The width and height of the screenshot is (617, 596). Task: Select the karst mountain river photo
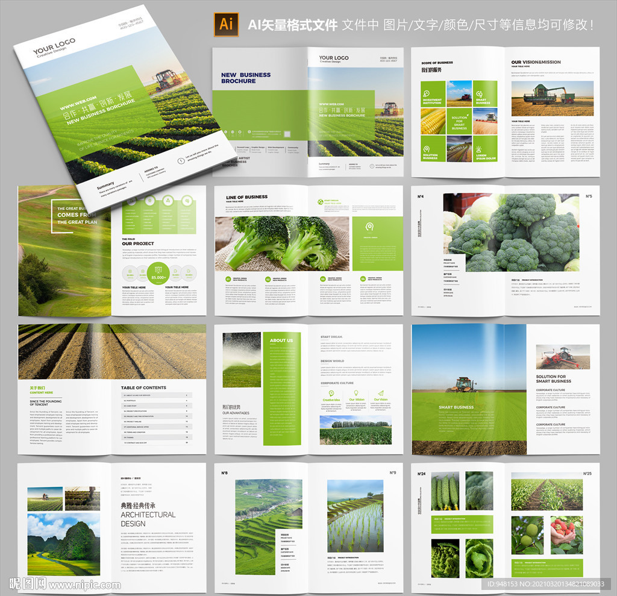tap(64, 544)
